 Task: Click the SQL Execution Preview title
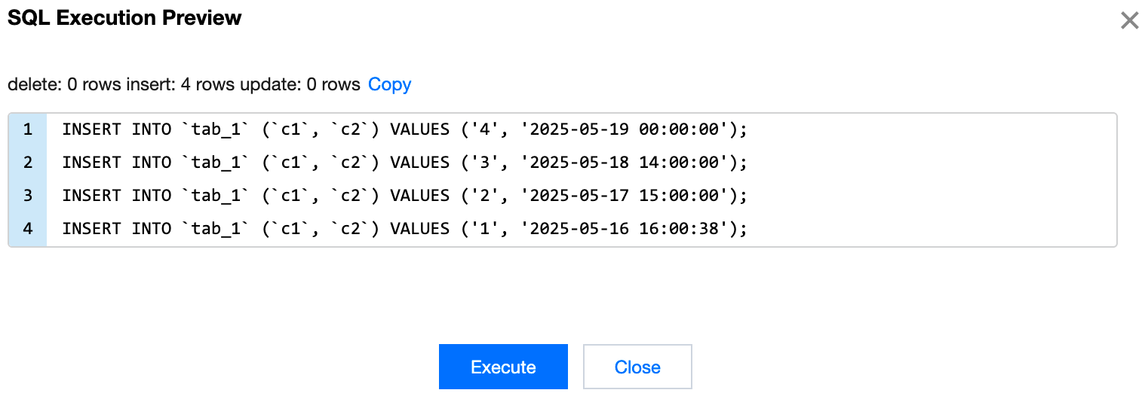(124, 19)
